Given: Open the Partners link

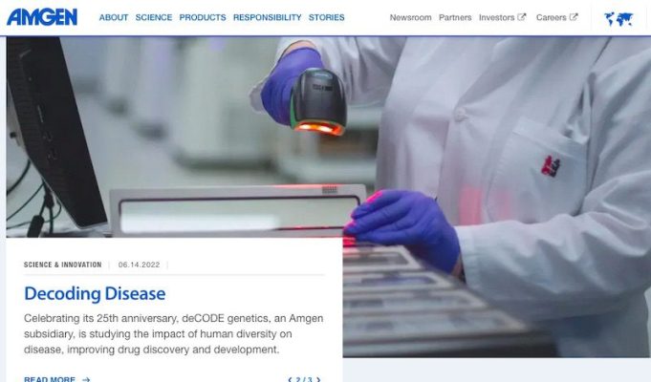Looking at the screenshot, I should click(x=455, y=17).
